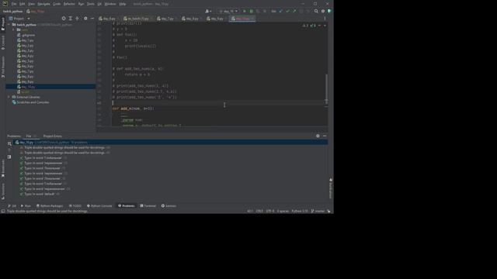Open the user account dropdown in toolbar
This screenshot has width=497, height=279.
208,11
